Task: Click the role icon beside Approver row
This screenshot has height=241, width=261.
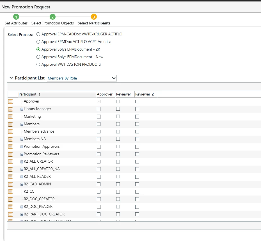Action: [10, 101]
